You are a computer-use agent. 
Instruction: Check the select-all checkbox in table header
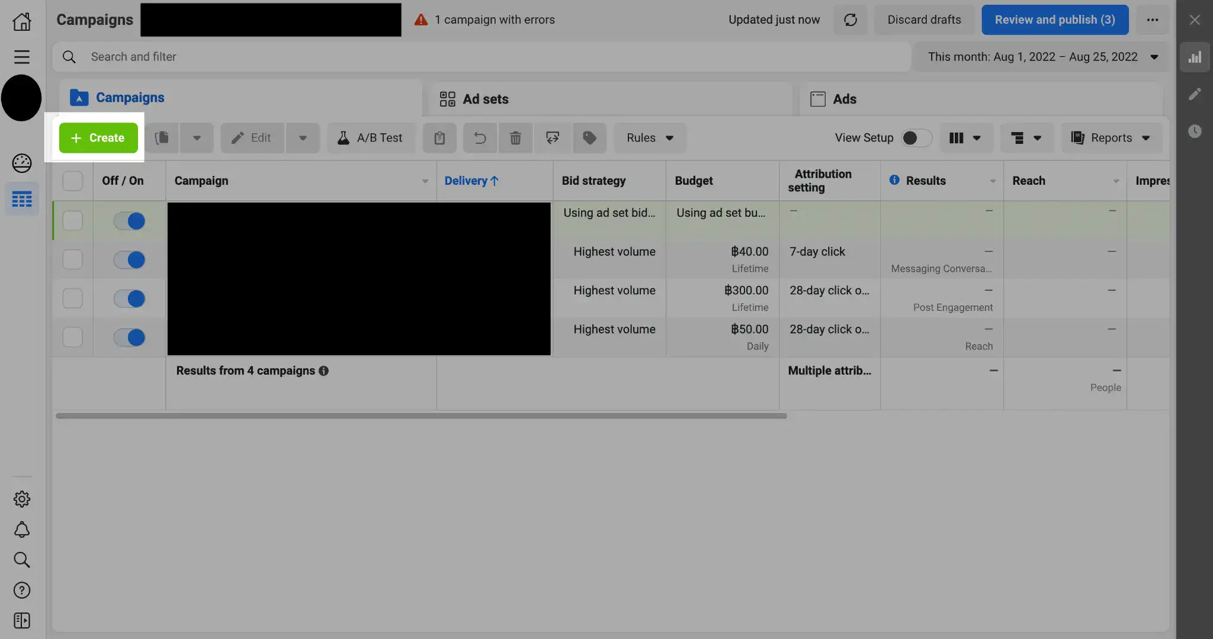click(72, 181)
